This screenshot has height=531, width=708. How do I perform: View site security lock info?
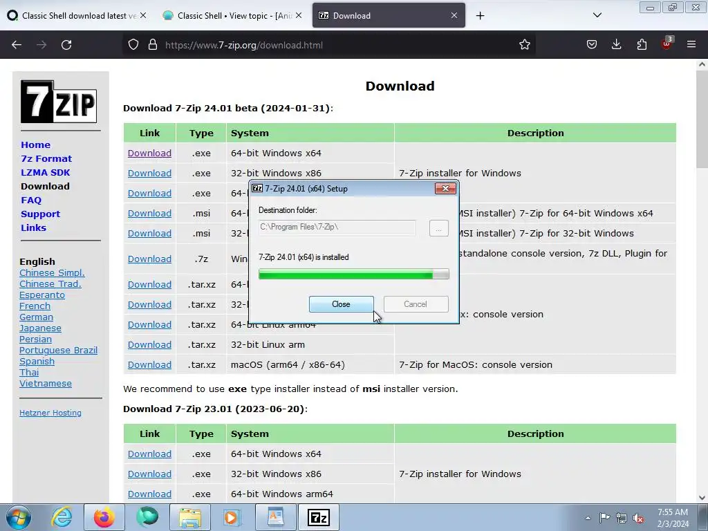[x=153, y=45]
